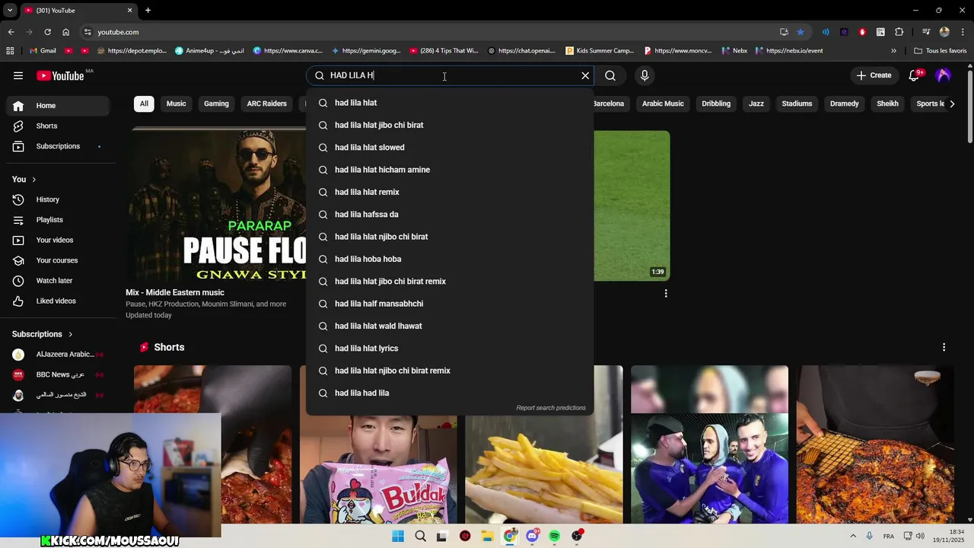Select the Arabic Music filter chip
This screenshot has width=974, height=548.
(663, 104)
